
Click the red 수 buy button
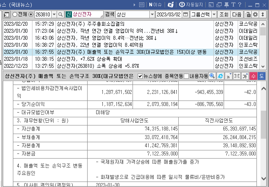pos(253,76)
